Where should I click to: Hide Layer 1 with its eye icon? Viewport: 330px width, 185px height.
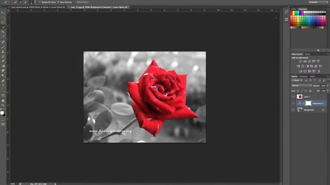[293, 97]
